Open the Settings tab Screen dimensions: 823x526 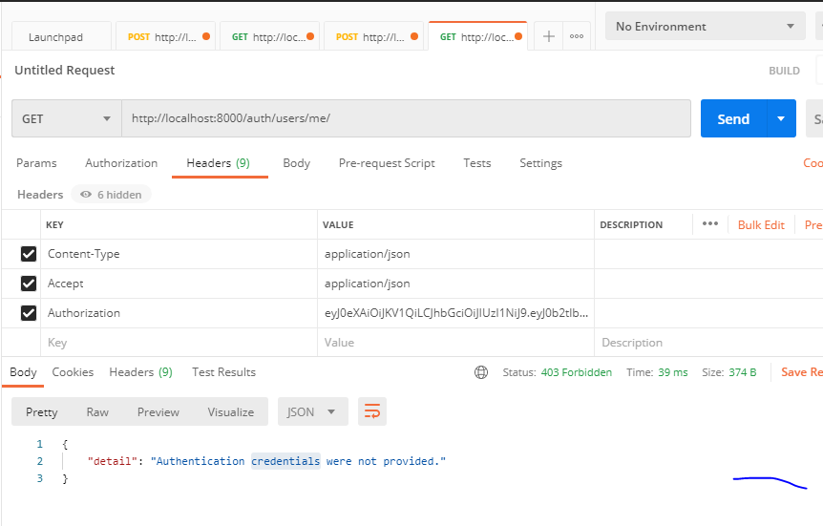click(x=540, y=163)
